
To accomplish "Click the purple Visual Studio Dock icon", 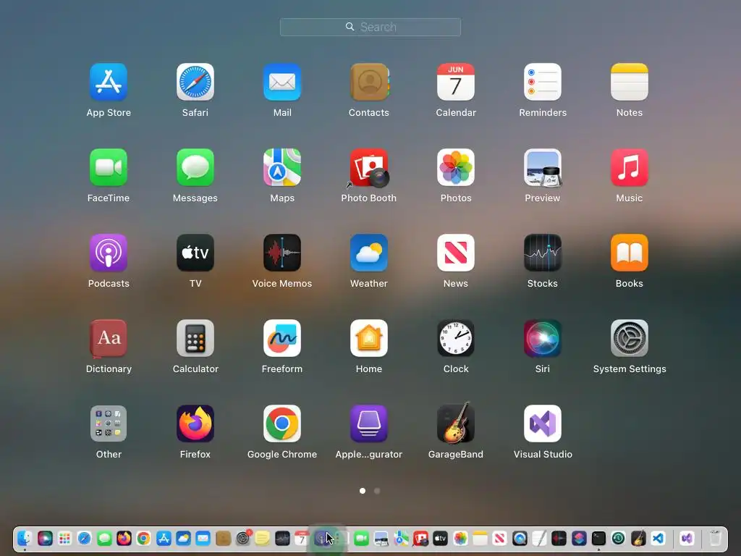I will pyautogui.click(x=687, y=538).
